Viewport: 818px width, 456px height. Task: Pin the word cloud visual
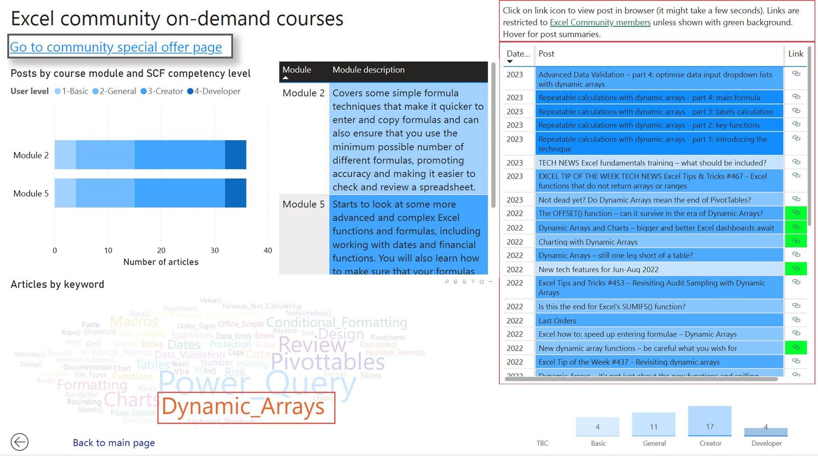tap(447, 282)
